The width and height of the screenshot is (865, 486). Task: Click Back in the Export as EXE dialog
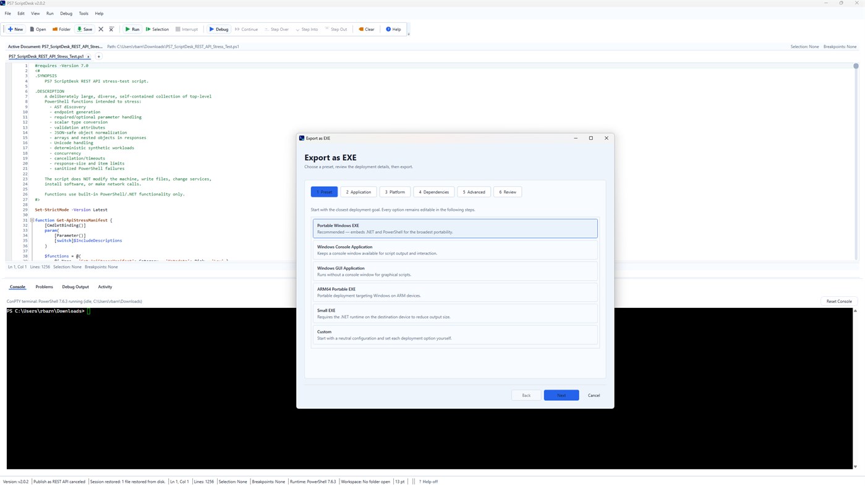point(526,395)
